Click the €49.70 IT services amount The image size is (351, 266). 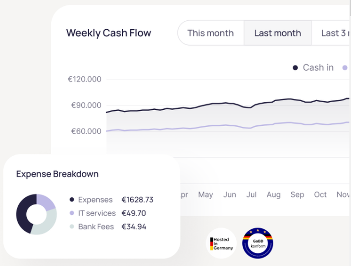(x=134, y=213)
